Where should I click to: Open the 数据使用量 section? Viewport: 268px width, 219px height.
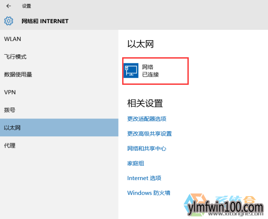pos(59,74)
